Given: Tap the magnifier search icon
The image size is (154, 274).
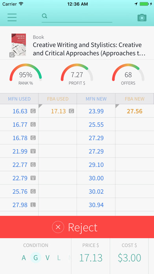Looking at the screenshot, I should pyautogui.click(x=45, y=16).
